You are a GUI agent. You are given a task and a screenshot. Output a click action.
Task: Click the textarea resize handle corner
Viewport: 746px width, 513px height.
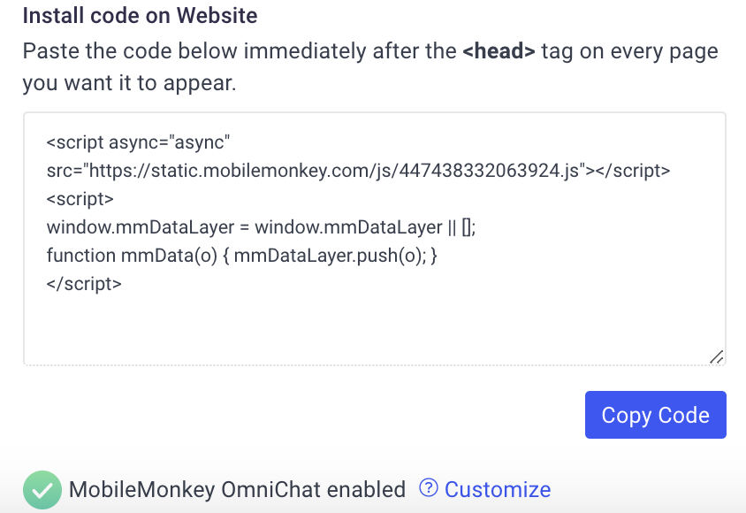click(717, 356)
